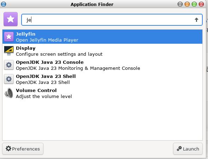Viewport: 208px width, 159px height.
Task: Select the Volume Control title
Action: (36, 90)
